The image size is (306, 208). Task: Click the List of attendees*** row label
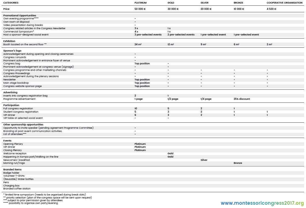click(x=15, y=134)
